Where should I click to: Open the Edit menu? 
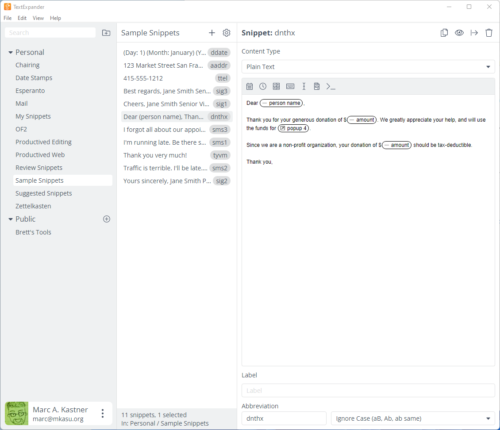click(x=22, y=18)
